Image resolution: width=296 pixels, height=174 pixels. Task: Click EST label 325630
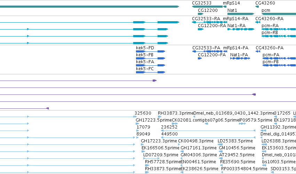(143, 113)
